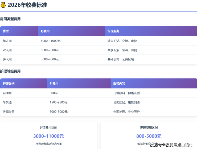Select the 双人间 row label
Screen dimensions: 197x149
(7, 50)
